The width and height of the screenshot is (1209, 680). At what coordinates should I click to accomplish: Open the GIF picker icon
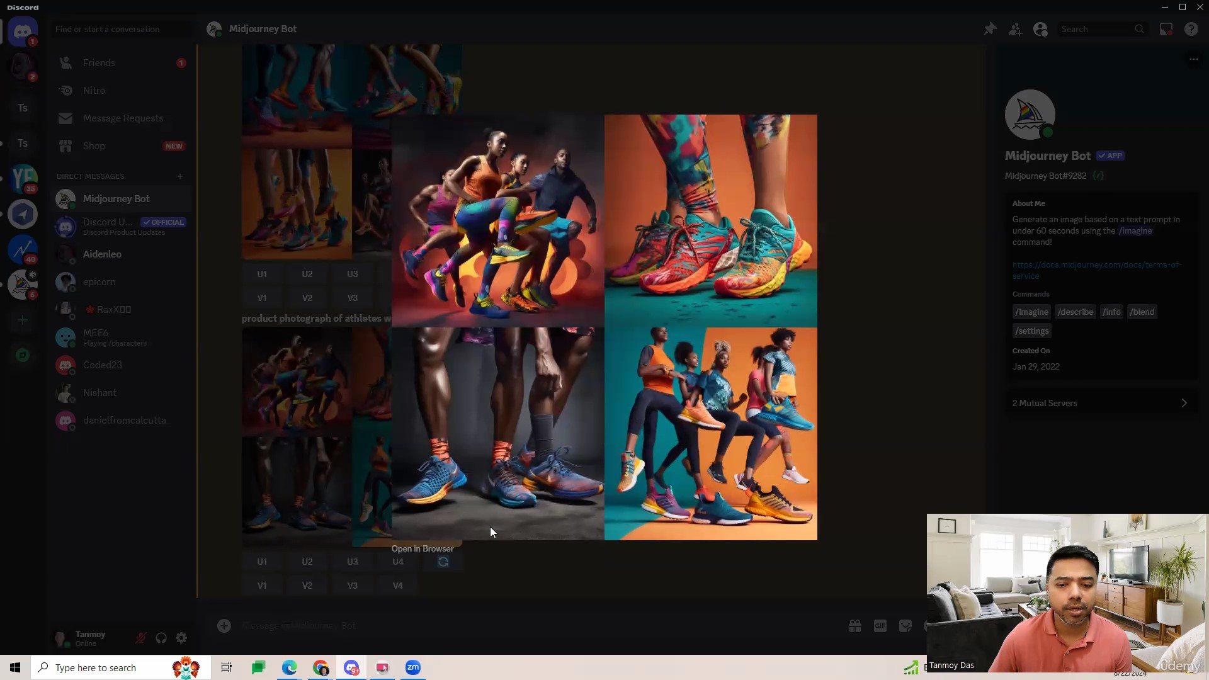point(880,626)
